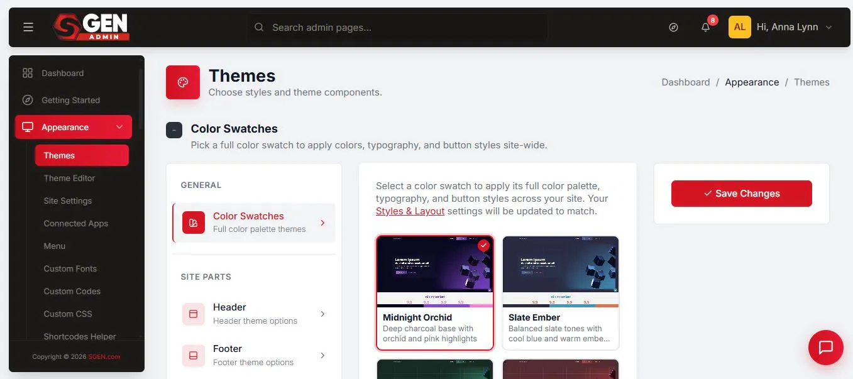This screenshot has height=379, width=853.
Task: Click the Save Changes button
Action: click(x=742, y=194)
